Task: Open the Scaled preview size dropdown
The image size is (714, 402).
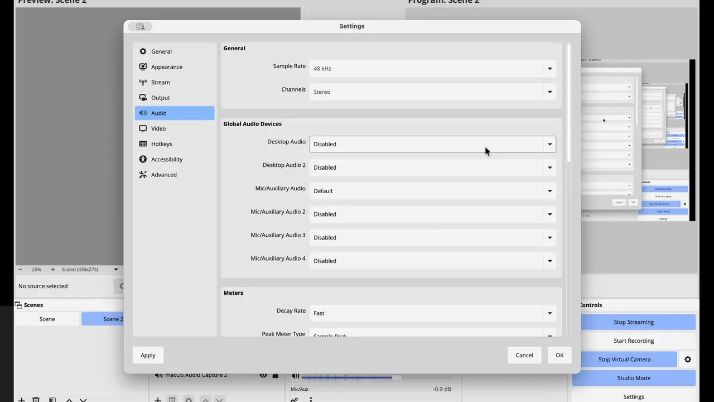Action: click(x=90, y=269)
